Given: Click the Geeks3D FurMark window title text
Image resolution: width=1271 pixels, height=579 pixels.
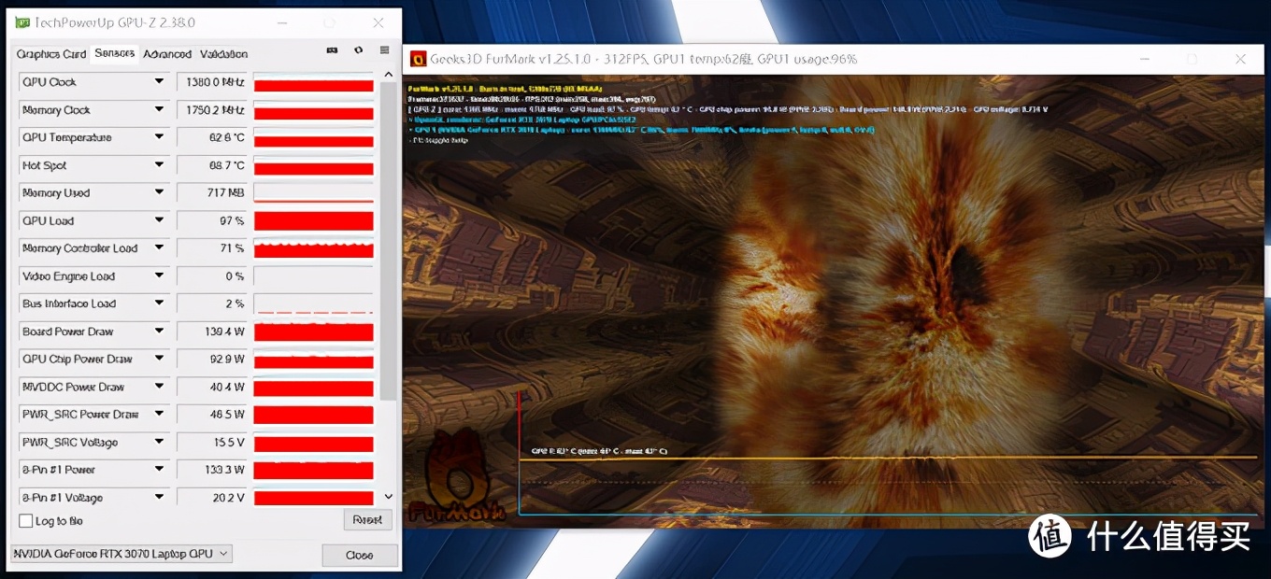Looking at the screenshot, I should [643, 59].
